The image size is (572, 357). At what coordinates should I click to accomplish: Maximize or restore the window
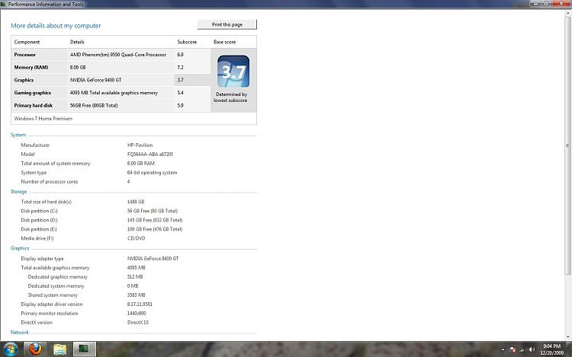coord(546,3)
